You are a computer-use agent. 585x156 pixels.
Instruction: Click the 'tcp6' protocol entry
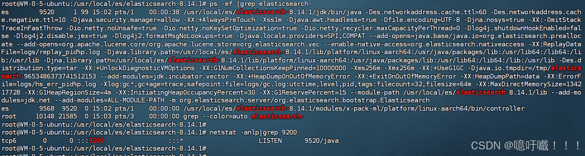click(9, 141)
